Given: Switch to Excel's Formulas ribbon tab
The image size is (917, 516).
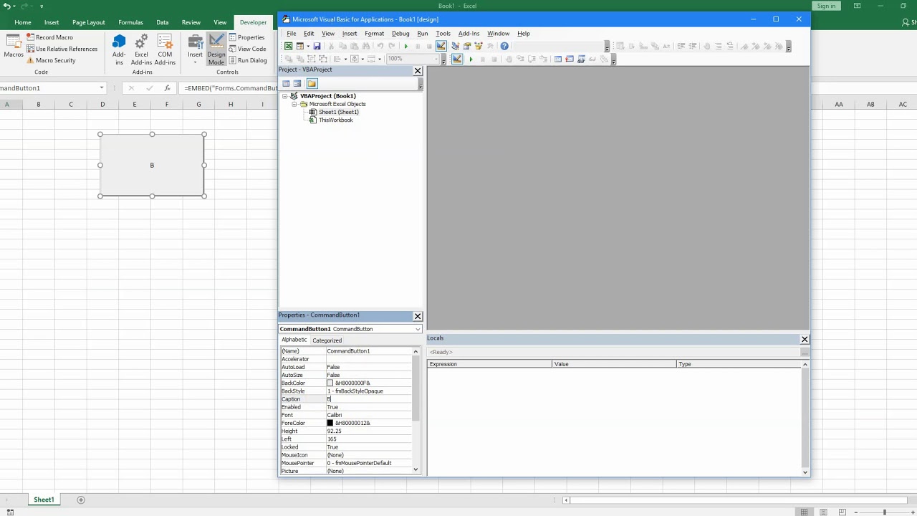Looking at the screenshot, I should pos(130,22).
